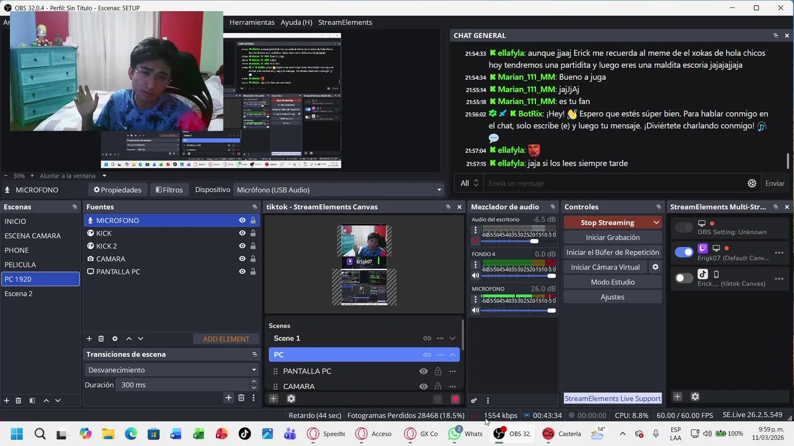Image resolution: width=794 pixels, height=446 pixels.
Task: Add a new source in Fuentes panel
Action: (x=89, y=339)
